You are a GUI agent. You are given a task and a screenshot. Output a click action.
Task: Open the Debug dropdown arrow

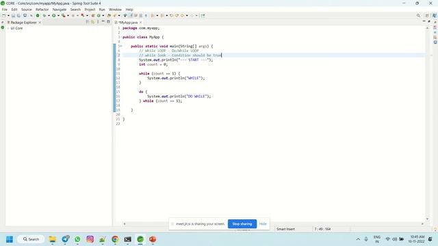point(49,16)
